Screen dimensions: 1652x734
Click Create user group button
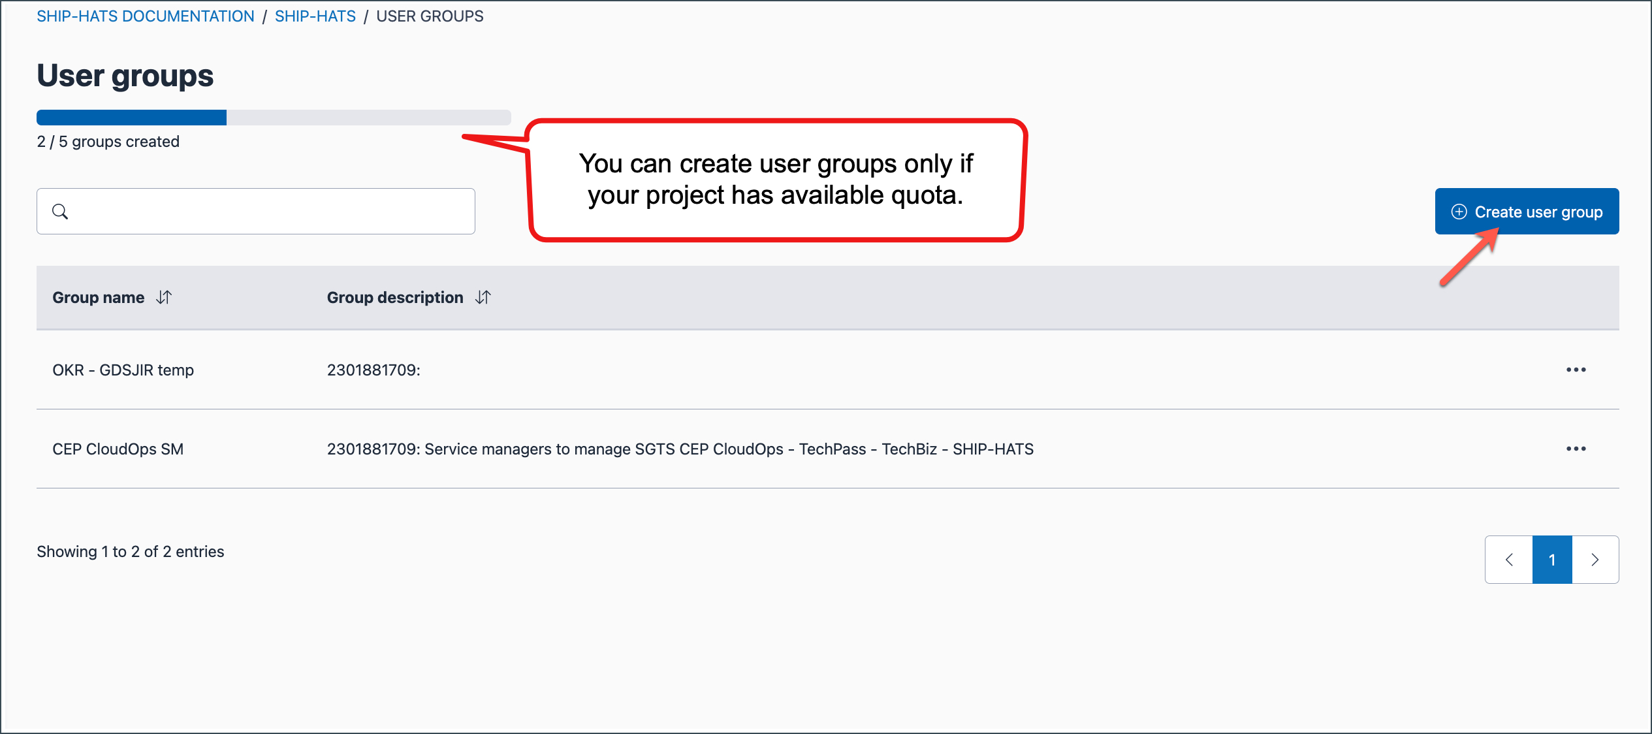1527,212
